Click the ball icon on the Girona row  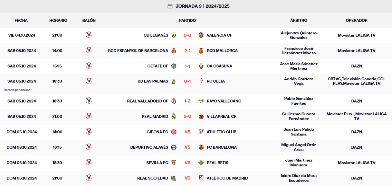pos(89,132)
